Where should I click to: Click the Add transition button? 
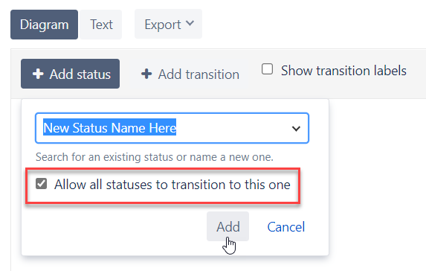(190, 74)
